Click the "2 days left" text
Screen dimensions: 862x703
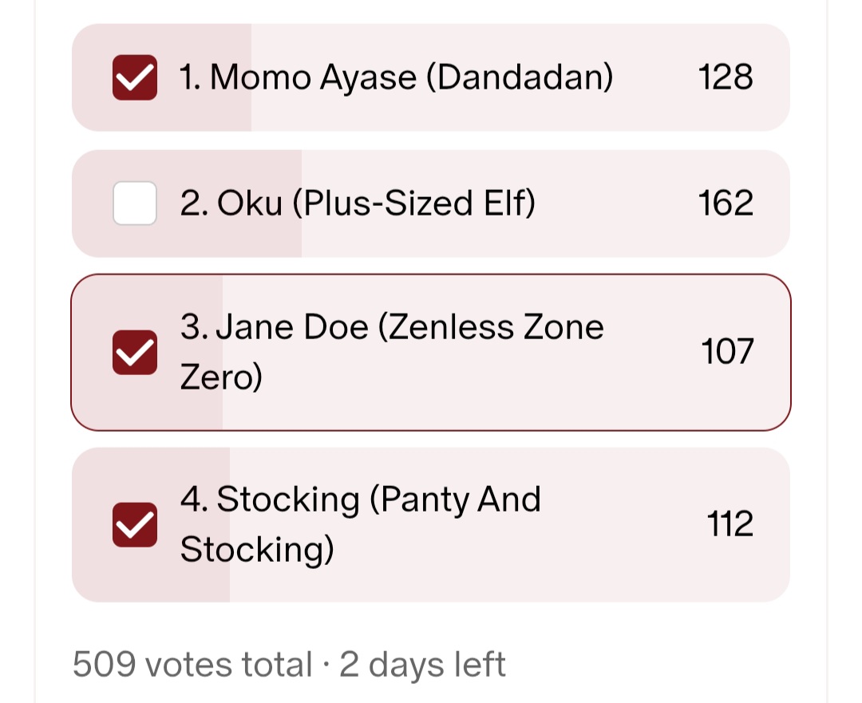tap(423, 665)
